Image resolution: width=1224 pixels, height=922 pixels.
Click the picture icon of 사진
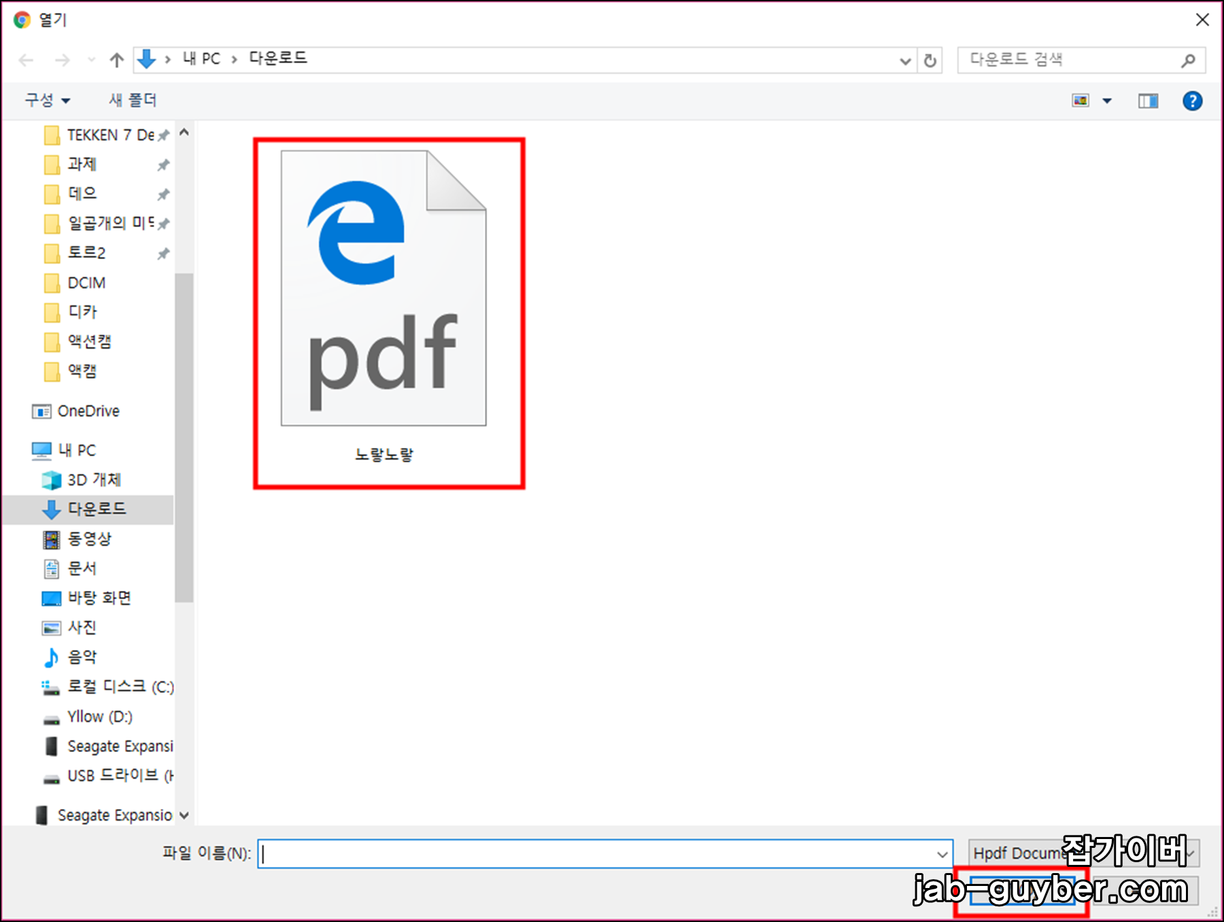tap(51, 628)
